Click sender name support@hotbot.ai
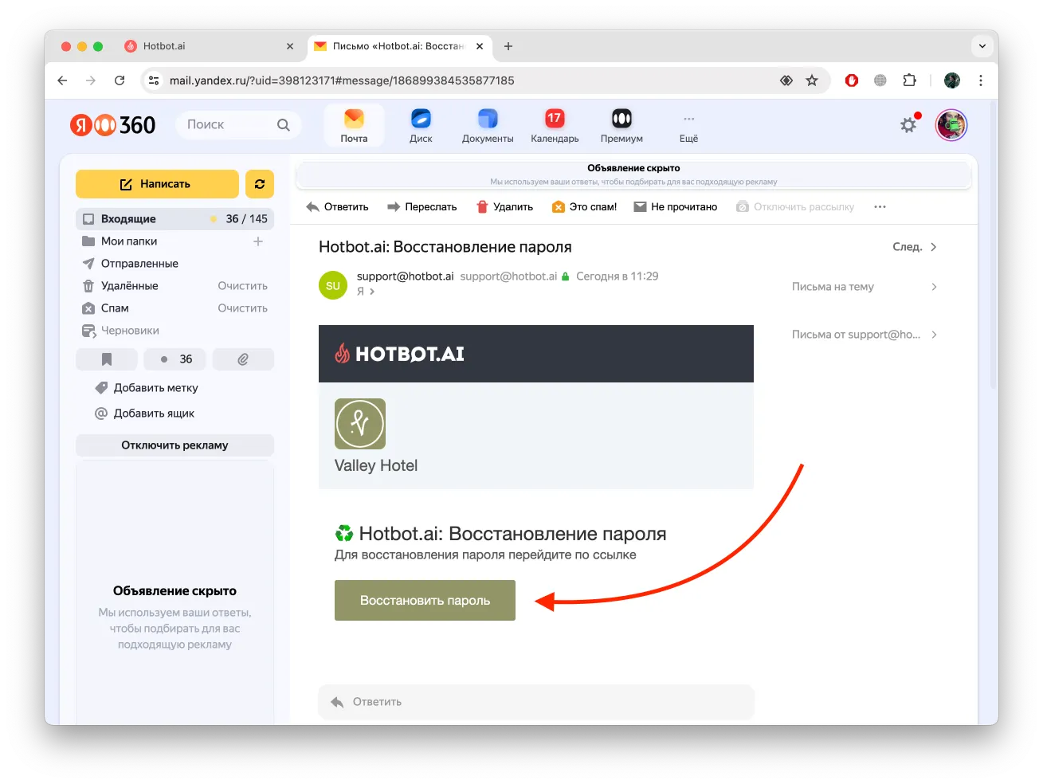 [x=405, y=276]
